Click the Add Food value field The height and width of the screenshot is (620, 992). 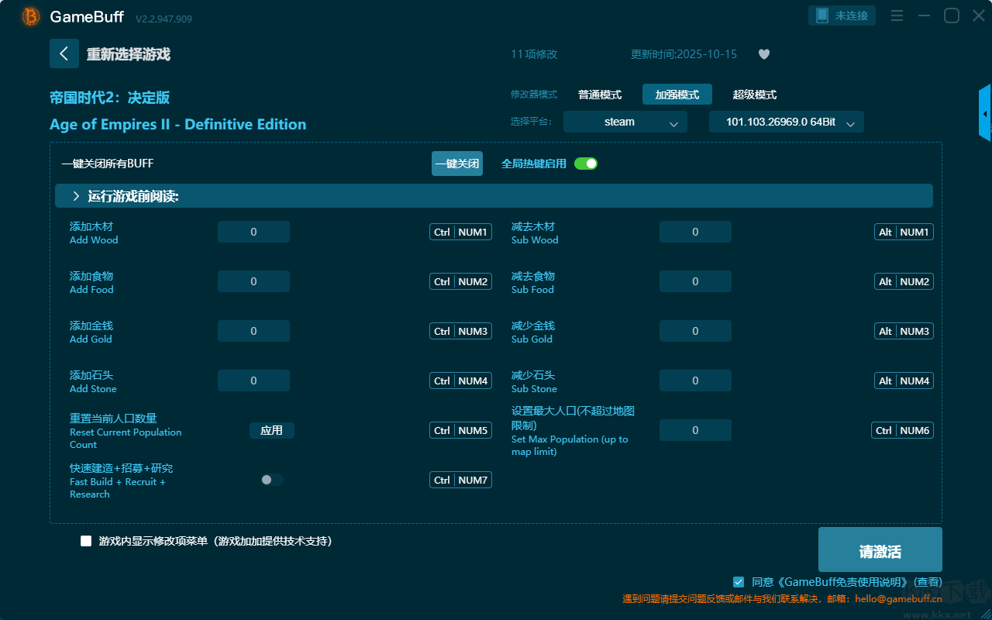[253, 281]
